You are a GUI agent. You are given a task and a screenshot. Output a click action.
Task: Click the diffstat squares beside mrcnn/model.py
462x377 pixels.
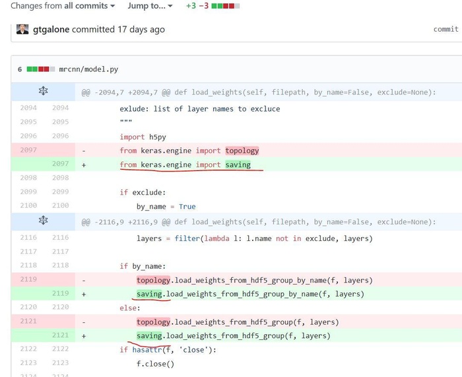[41, 69]
